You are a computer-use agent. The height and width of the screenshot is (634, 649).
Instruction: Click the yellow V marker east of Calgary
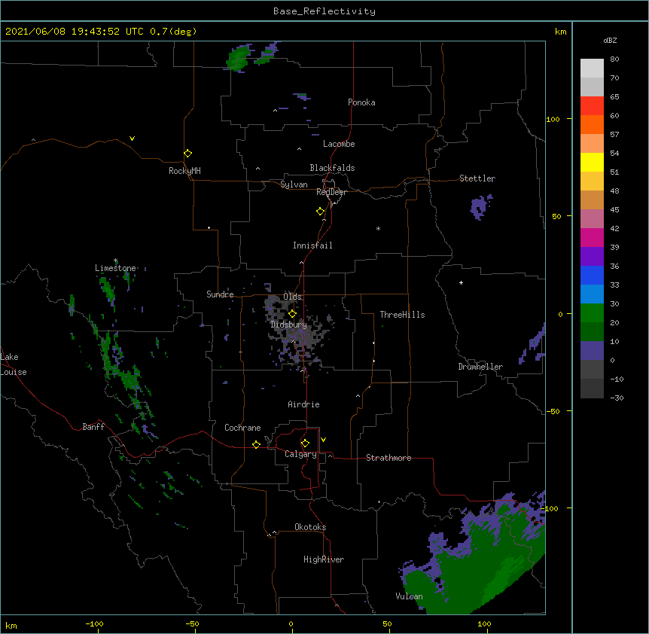point(323,440)
